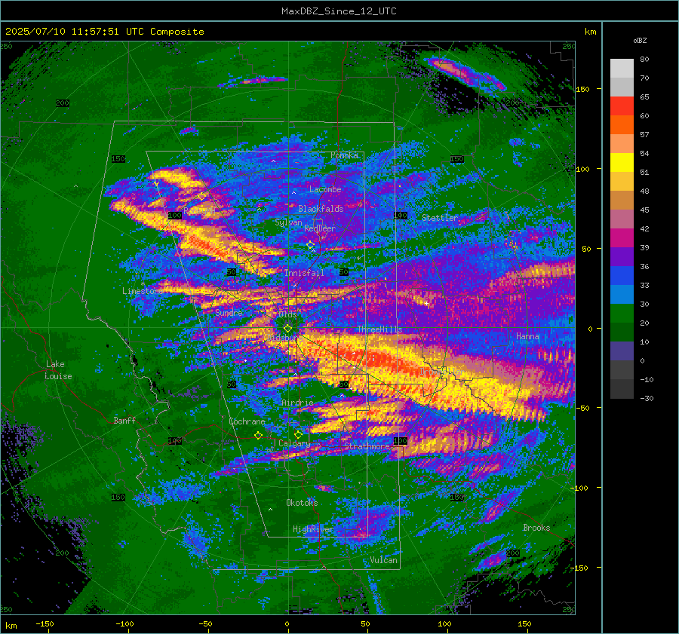Image resolution: width=679 pixels, height=634 pixels.
Task: Click the 2025/07/10 11:57:51 UTC Composite timestamp
Action: click(104, 32)
